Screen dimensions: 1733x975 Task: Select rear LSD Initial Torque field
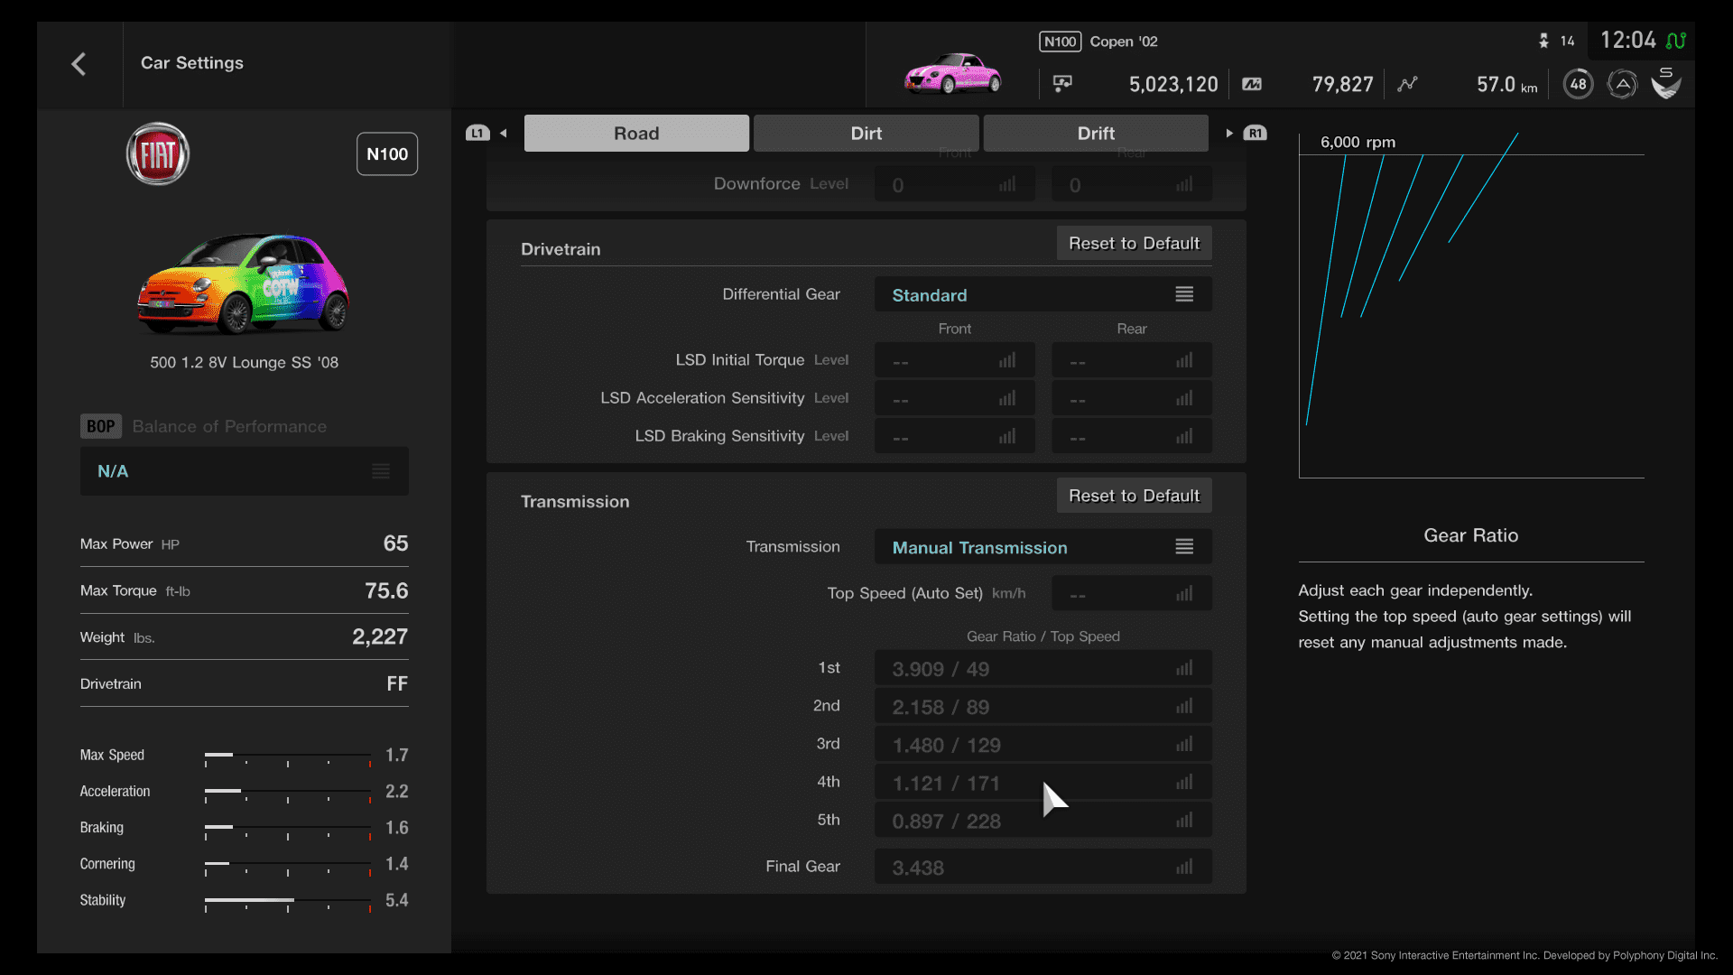click(1132, 360)
